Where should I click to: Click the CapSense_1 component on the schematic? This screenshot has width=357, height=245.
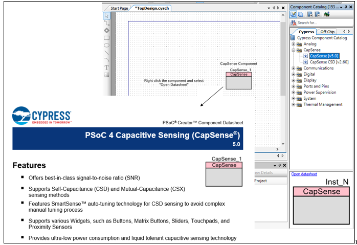(239, 81)
